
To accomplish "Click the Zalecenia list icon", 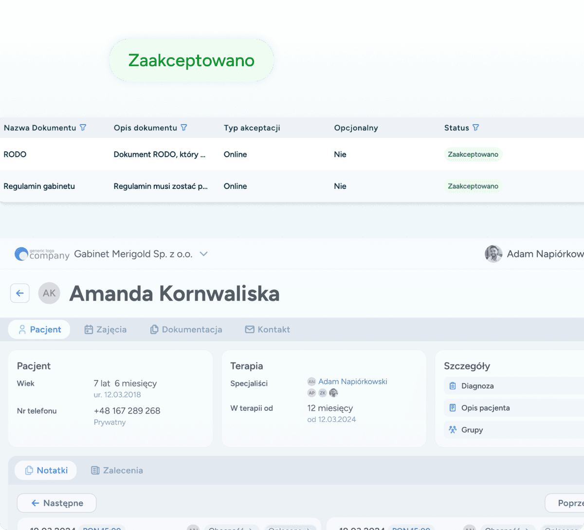I will coord(95,470).
